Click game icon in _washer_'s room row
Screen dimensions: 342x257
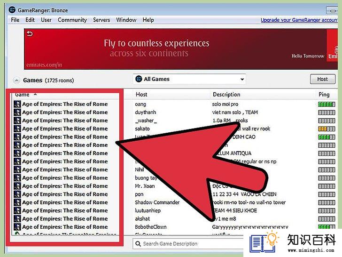pyautogui.click(x=17, y=120)
